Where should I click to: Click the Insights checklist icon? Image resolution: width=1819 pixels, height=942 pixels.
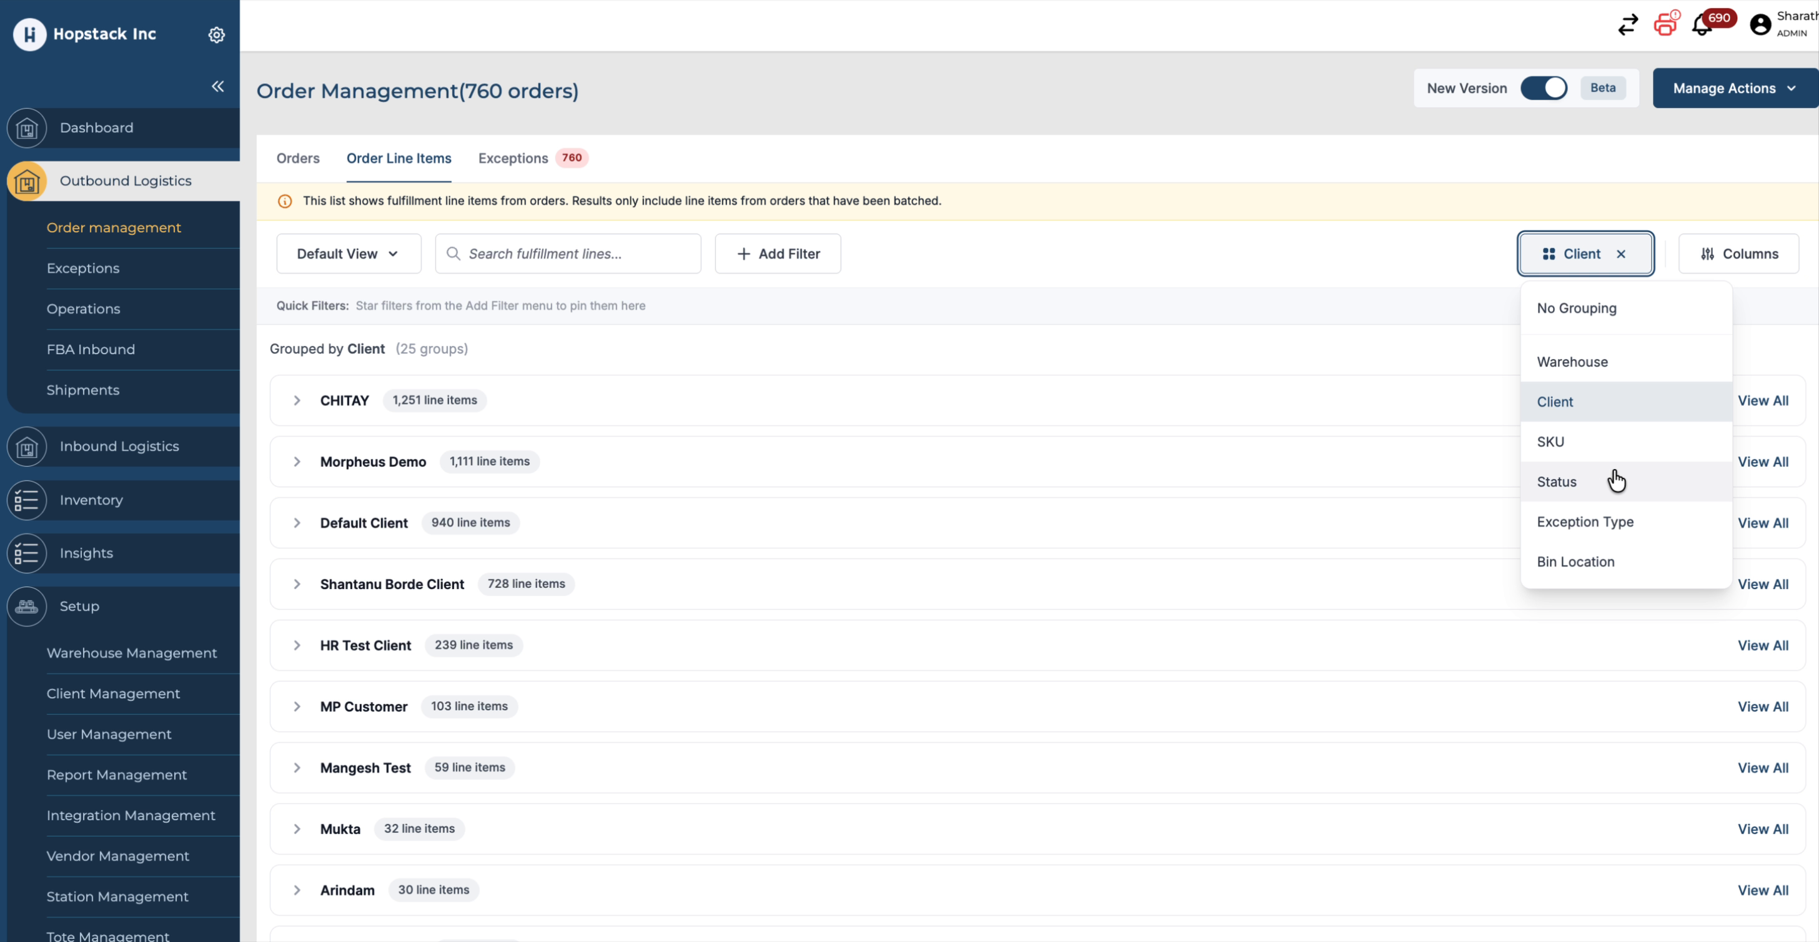27,553
